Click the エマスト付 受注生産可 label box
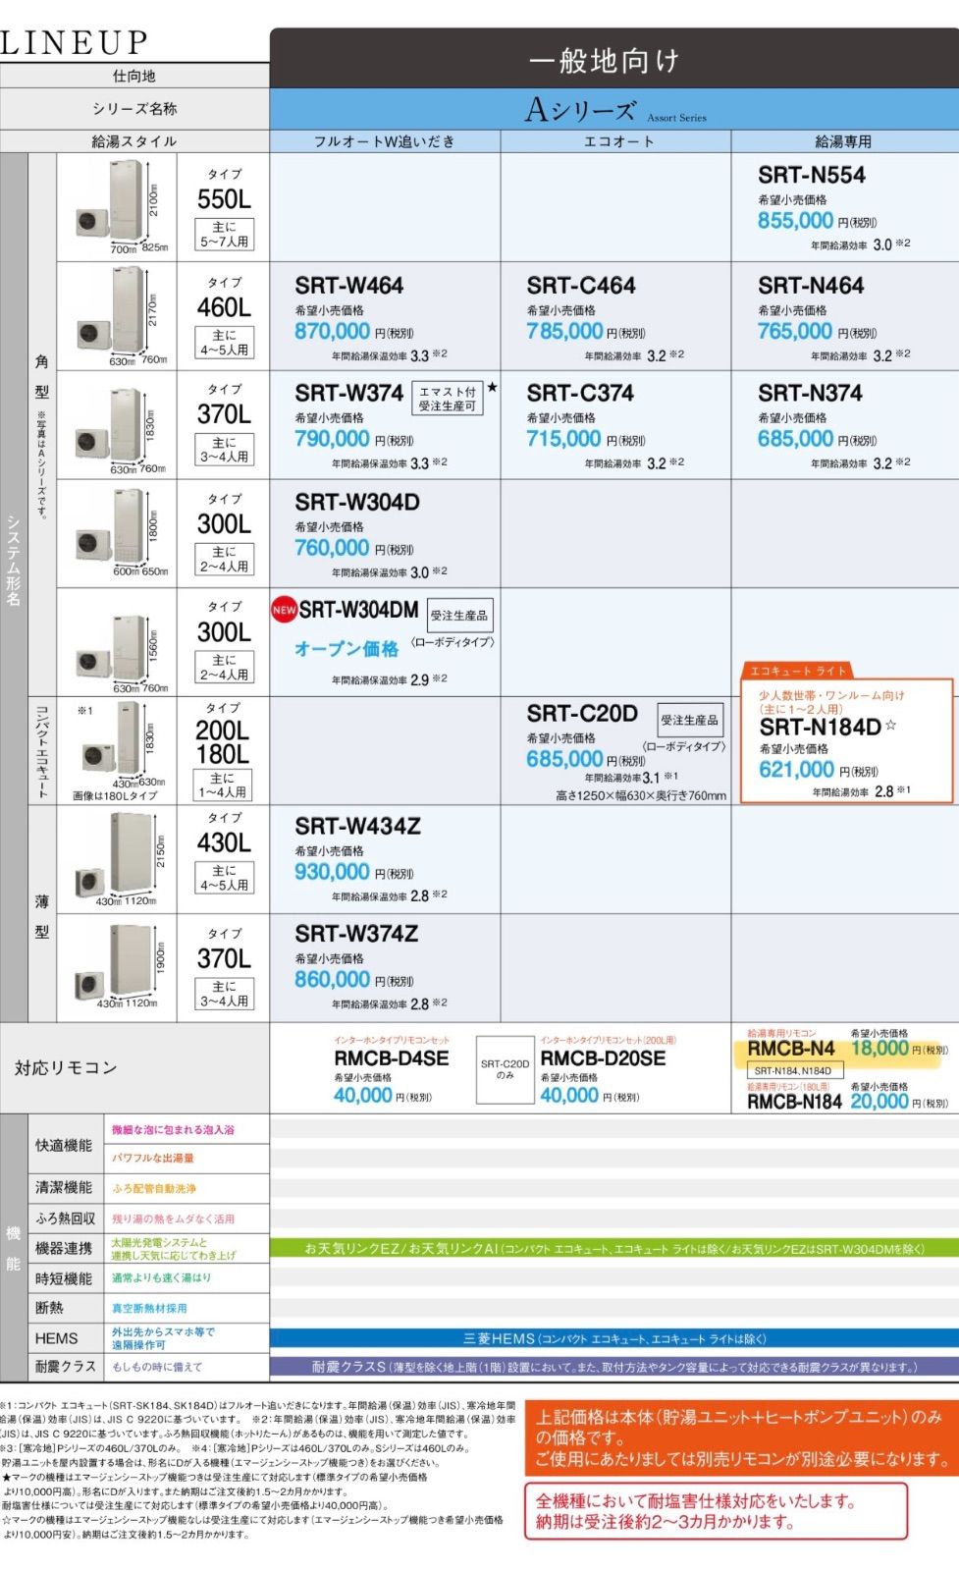Screen dimensions: 959x1571 pos(448,399)
